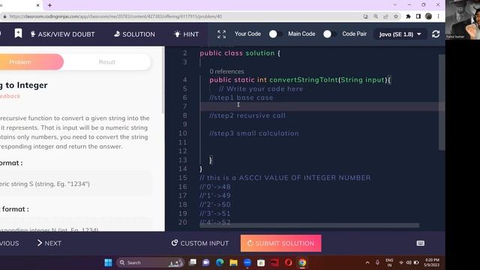Screen dimensions: 480x270
Task: Open the Windows Start menu
Action: point(108,262)
